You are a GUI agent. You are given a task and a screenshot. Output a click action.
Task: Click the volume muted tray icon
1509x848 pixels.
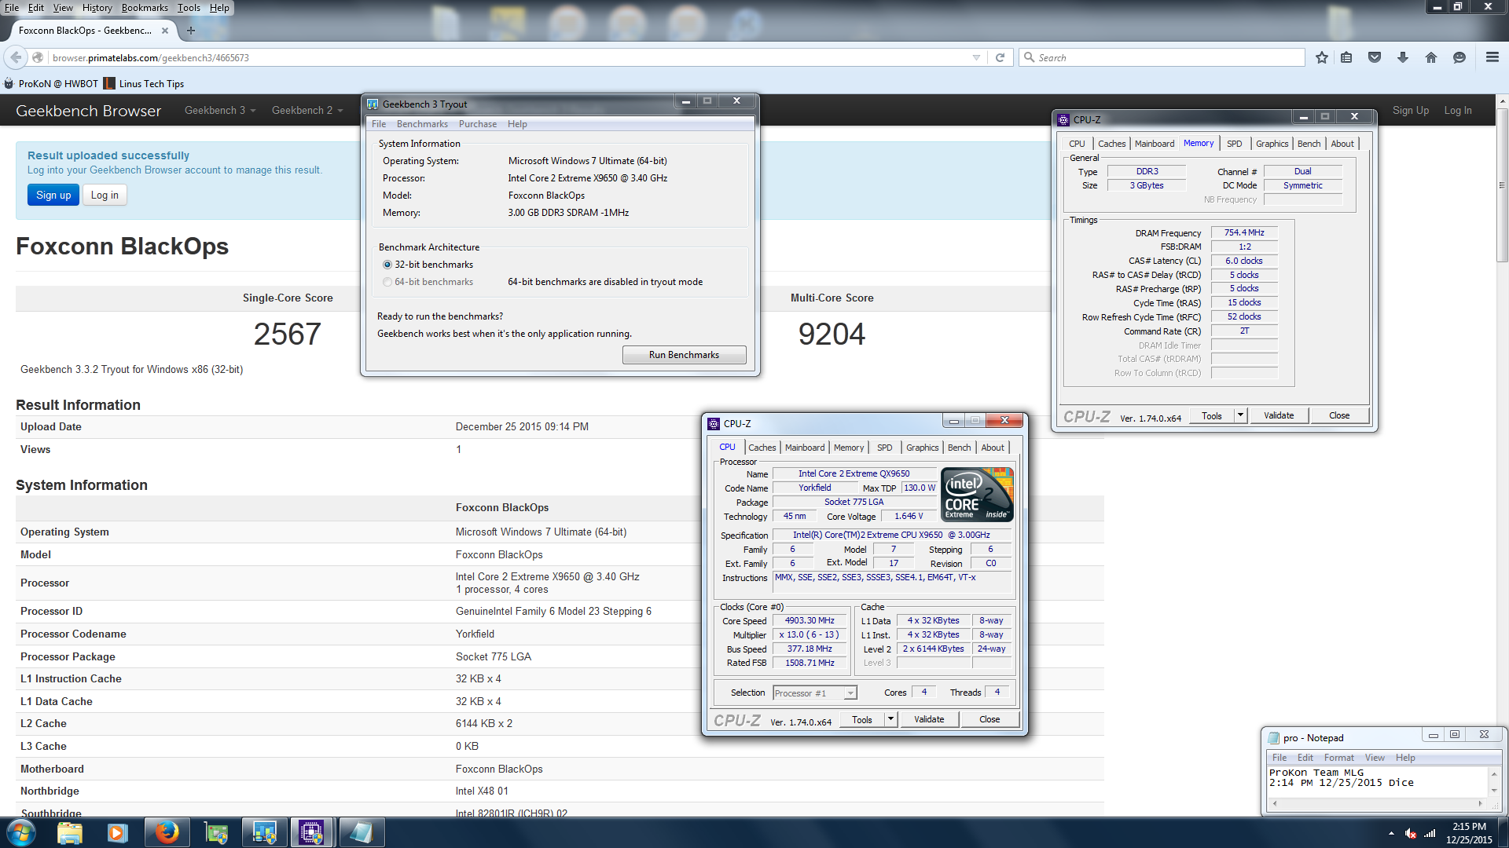tap(1411, 833)
